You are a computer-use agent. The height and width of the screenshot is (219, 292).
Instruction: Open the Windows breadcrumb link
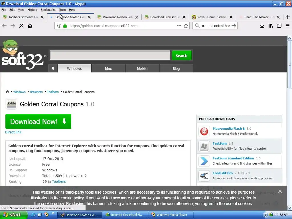coord(19,92)
